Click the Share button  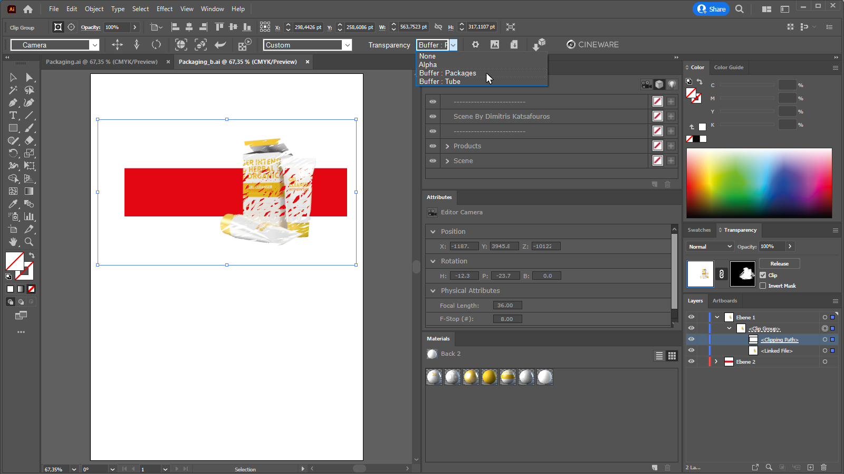pos(711,9)
